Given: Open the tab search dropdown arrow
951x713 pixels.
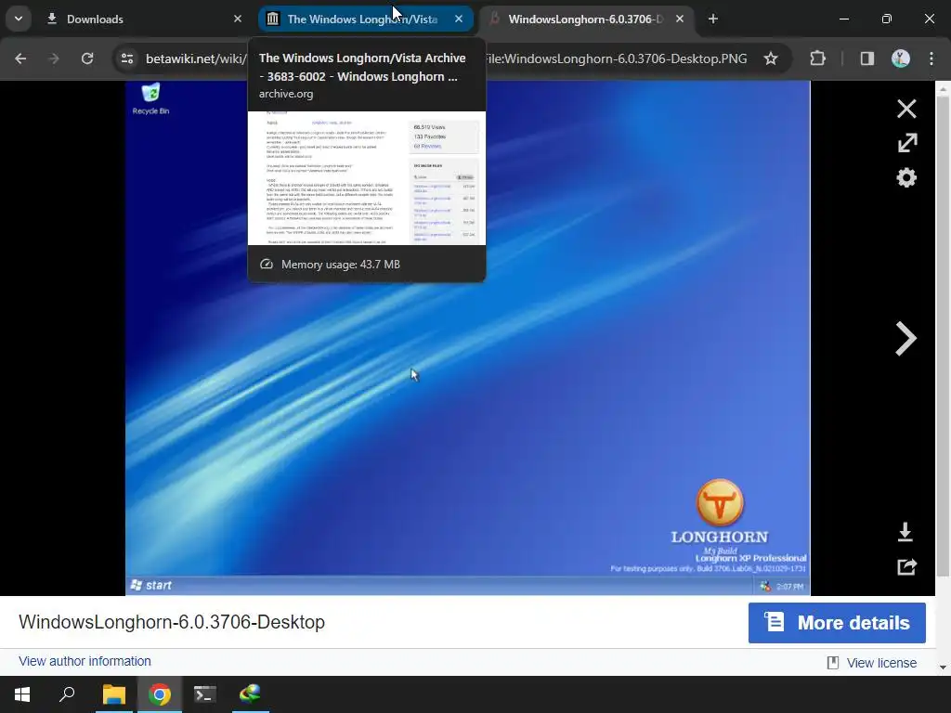Looking at the screenshot, I should tap(19, 19).
